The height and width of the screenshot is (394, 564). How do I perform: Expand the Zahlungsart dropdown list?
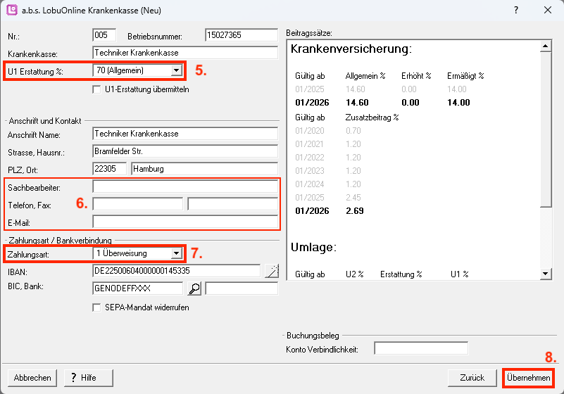[176, 253]
